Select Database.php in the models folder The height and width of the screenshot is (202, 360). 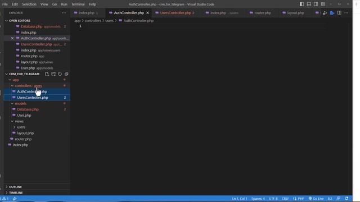coord(28,109)
